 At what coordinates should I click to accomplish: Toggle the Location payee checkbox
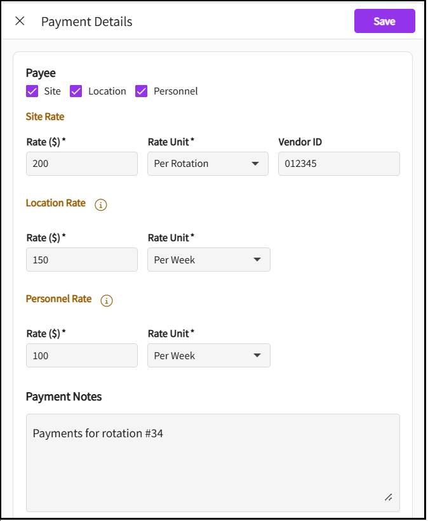(76, 91)
